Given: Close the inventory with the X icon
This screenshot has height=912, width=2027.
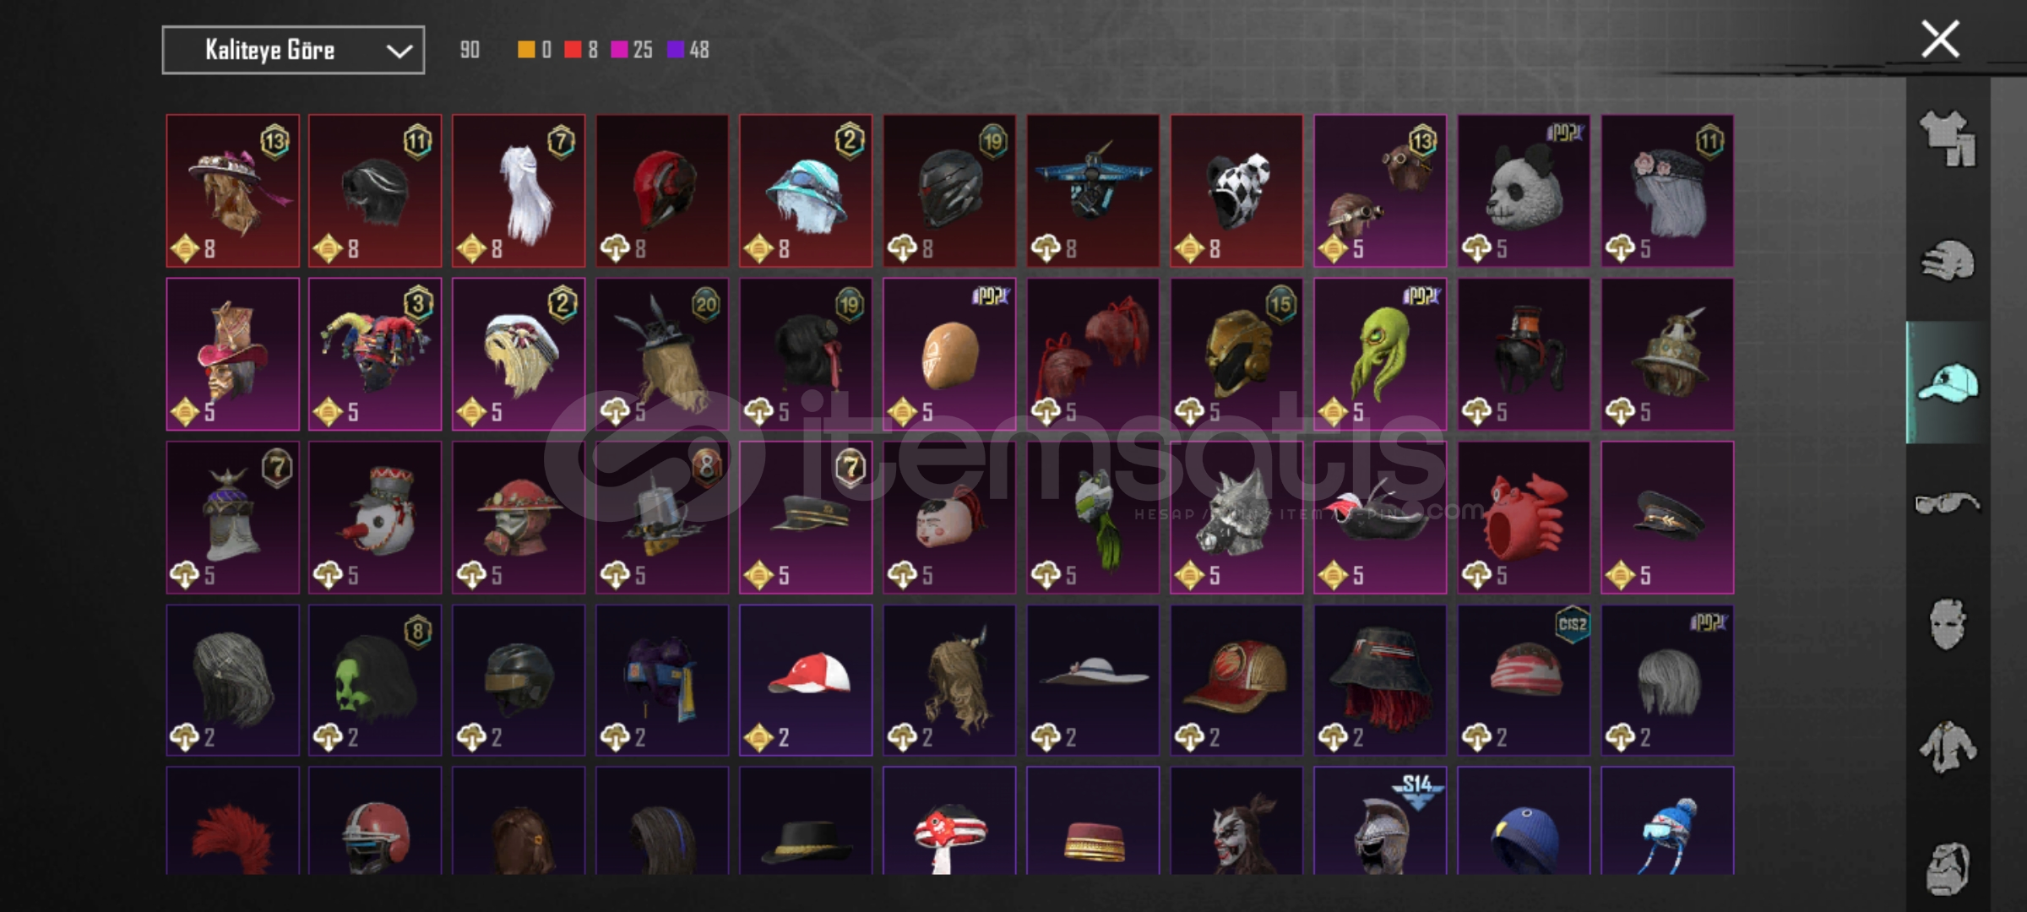Looking at the screenshot, I should pyautogui.click(x=1940, y=40).
